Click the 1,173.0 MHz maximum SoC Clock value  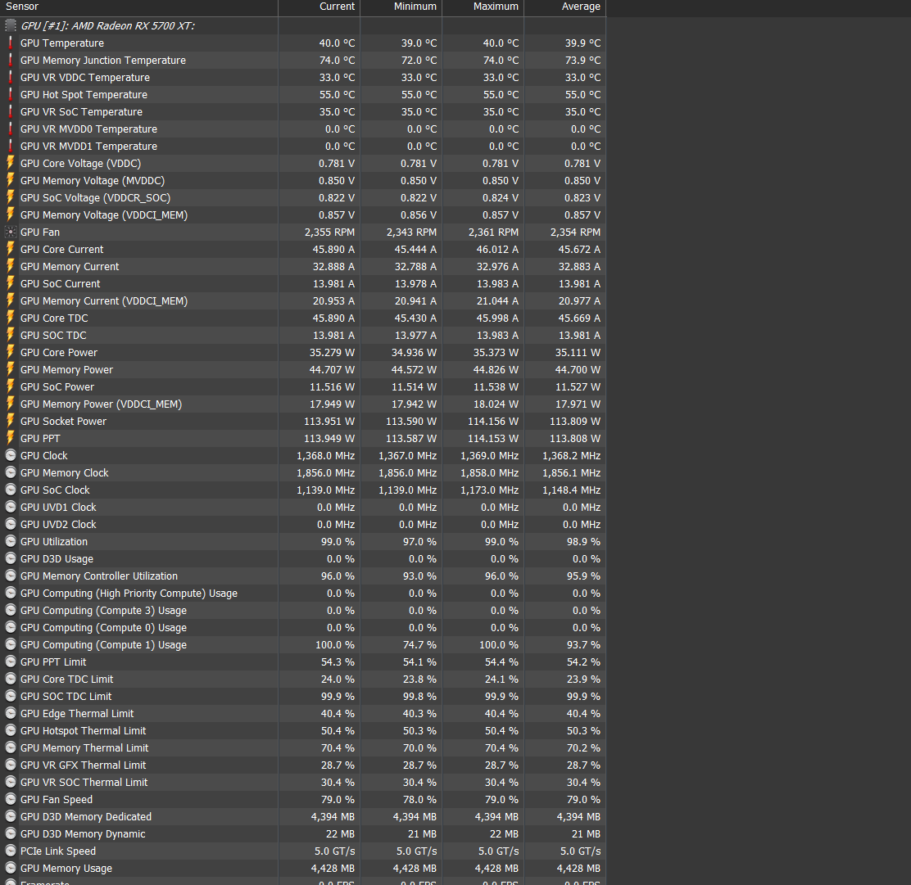tap(489, 490)
